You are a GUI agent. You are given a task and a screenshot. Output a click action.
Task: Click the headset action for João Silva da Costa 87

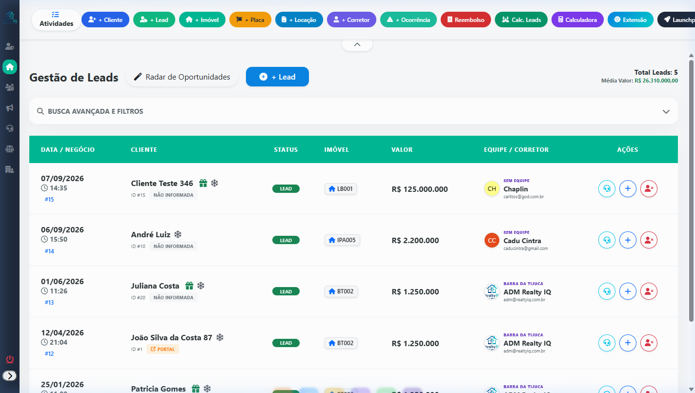[607, 343]
